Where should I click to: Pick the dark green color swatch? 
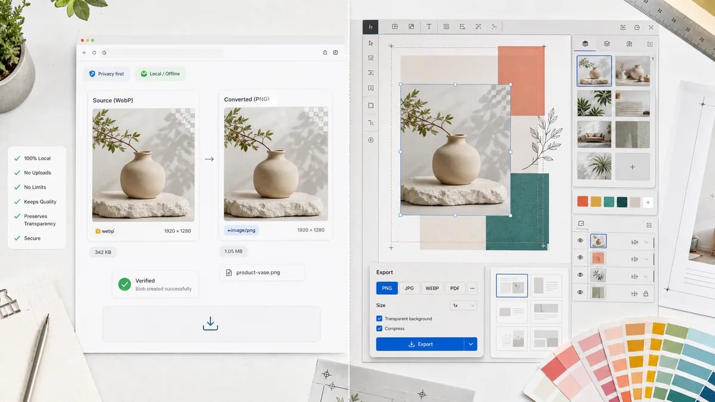pos(622,202)
